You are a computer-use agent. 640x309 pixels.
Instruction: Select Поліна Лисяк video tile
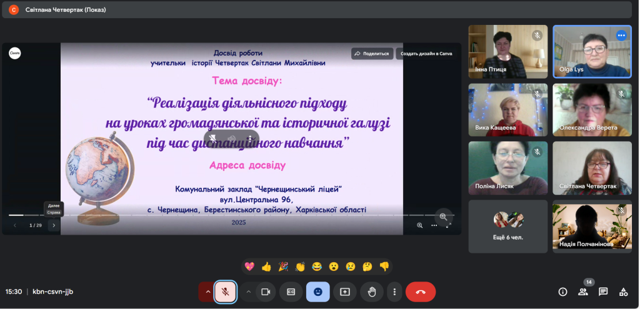coord(508,168)
